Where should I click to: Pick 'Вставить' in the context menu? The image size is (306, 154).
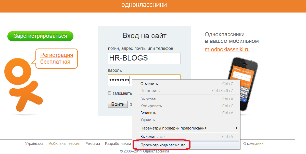(186, 113)
